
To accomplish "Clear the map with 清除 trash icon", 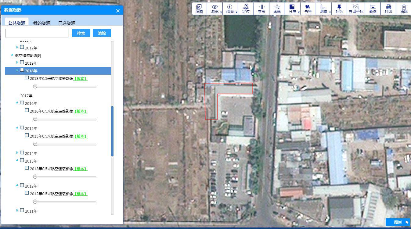I will 404,7.
